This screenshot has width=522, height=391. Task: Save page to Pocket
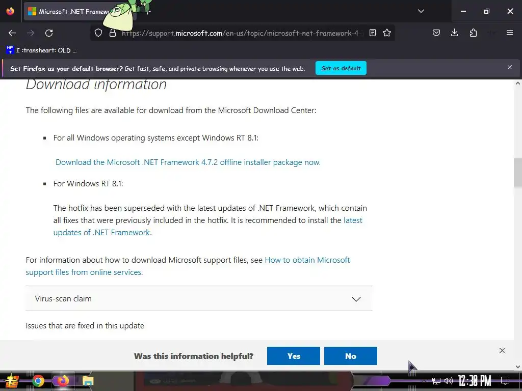(x=436, y=33)
